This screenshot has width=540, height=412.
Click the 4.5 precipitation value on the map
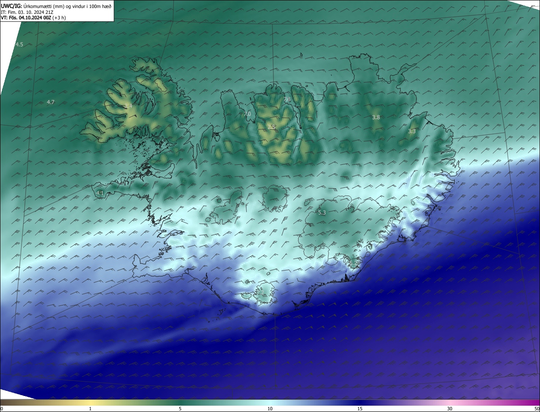tap(19, 44)
